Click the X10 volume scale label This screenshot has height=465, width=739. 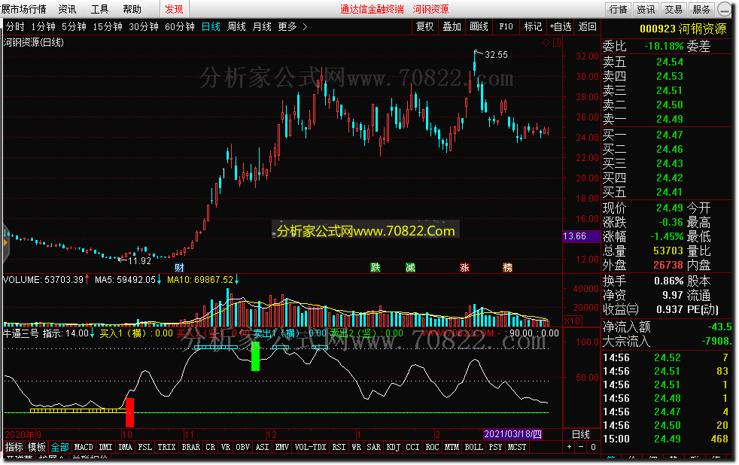pyautogui.click(x=572, y=321)
